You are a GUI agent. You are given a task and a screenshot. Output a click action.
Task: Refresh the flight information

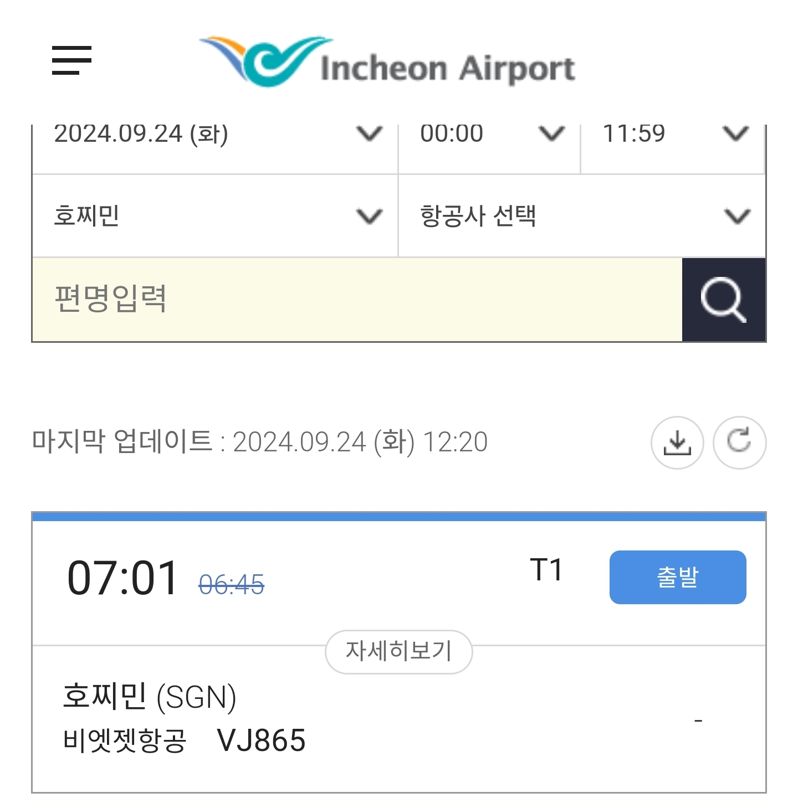739,442
